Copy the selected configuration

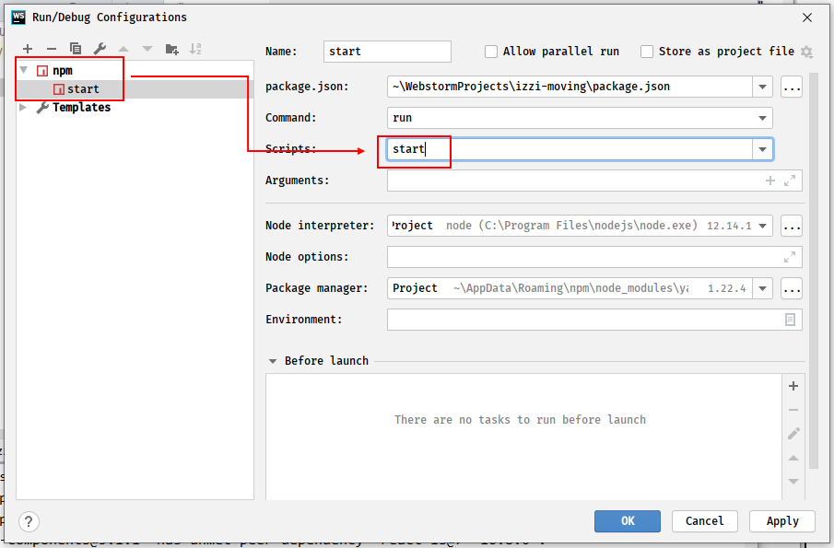click(x=76, y=50)
